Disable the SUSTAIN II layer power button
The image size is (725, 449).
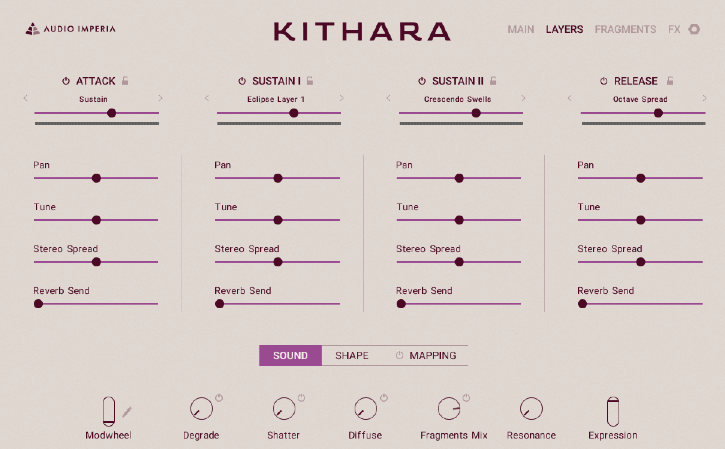point(422,80)
